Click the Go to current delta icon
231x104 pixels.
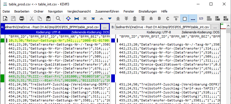68,19
